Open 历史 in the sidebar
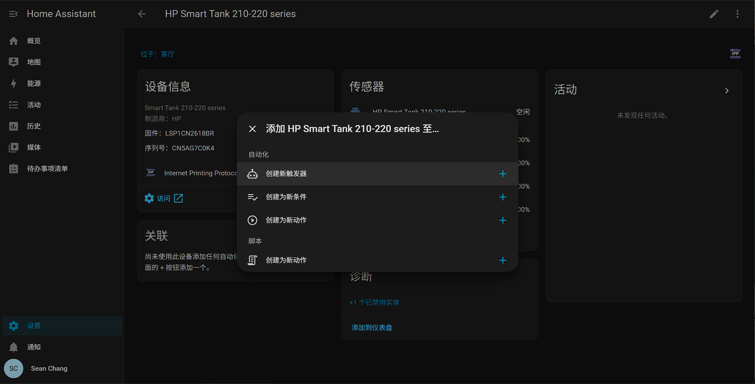The width and height of the screenshot is (755, 384). 62,126
